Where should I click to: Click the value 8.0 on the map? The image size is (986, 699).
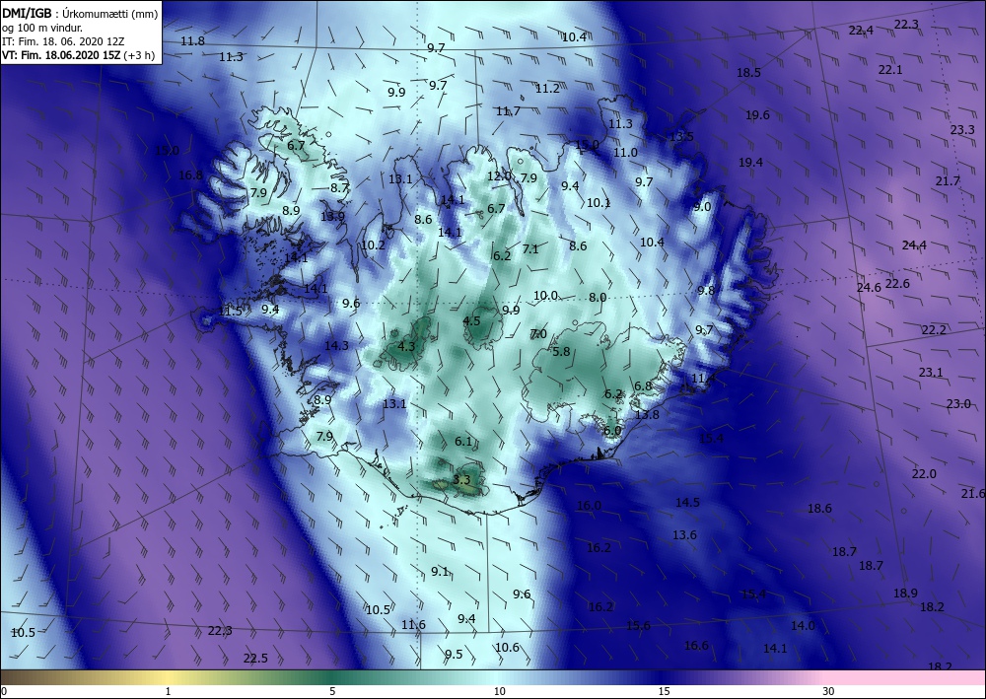pyautogui.click(x=598, y=298)
